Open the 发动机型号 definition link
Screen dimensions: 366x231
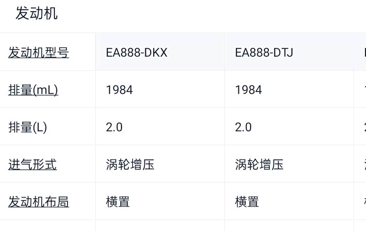tap(39, 52)
